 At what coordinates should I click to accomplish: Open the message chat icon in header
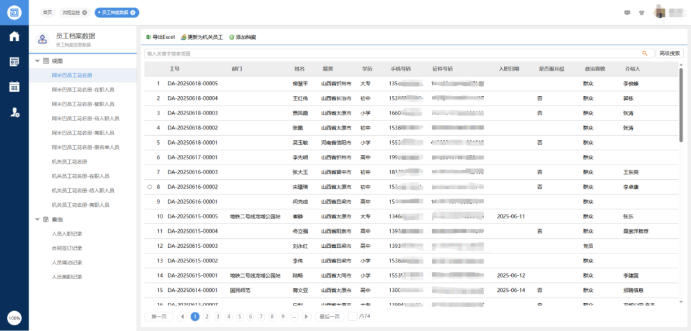pyautogui.click(x=626, y=12)
